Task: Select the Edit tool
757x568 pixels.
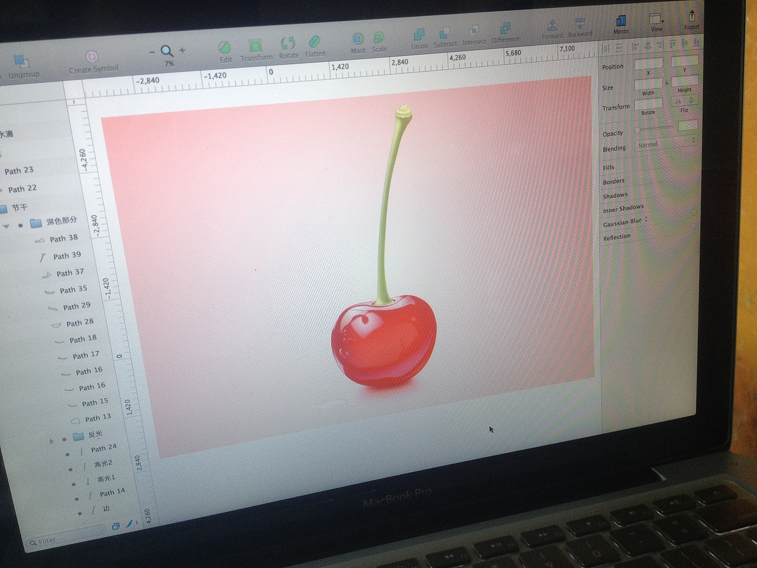Action: point(225,48)
